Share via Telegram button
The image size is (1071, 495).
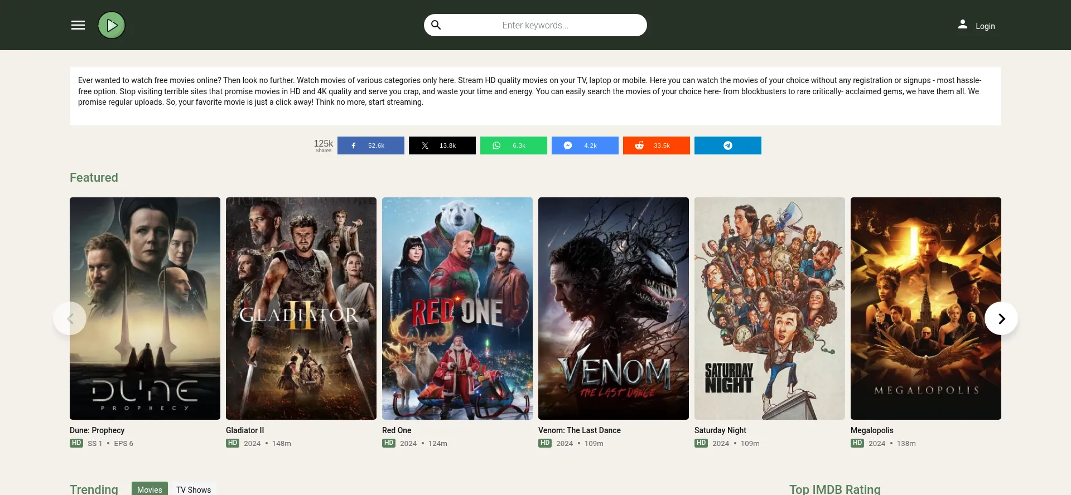728,145
